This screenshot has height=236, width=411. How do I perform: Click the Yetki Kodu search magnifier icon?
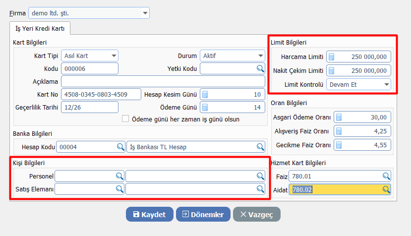click(260, 68)
